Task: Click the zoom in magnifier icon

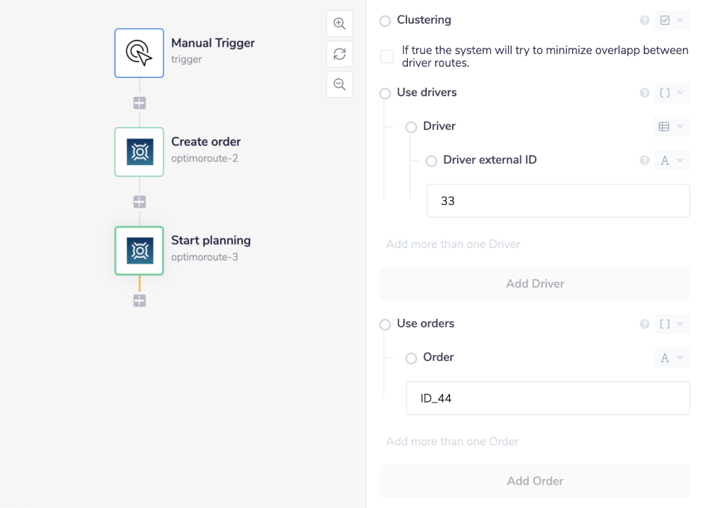Action: click(x=339, y=23)
